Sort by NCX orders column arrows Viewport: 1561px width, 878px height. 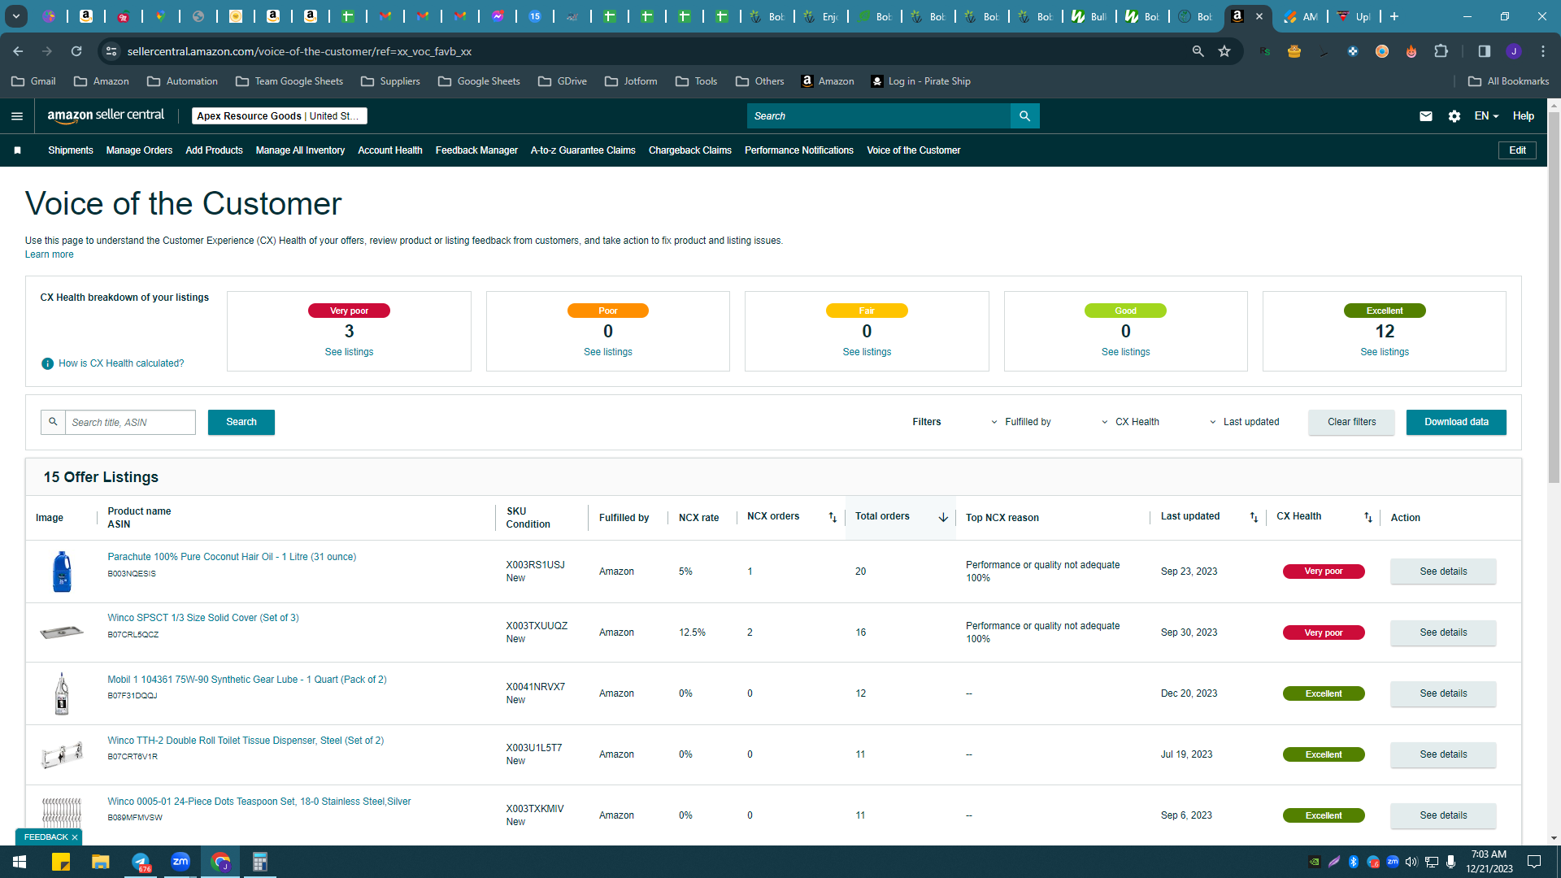click(x=833, y=517)
